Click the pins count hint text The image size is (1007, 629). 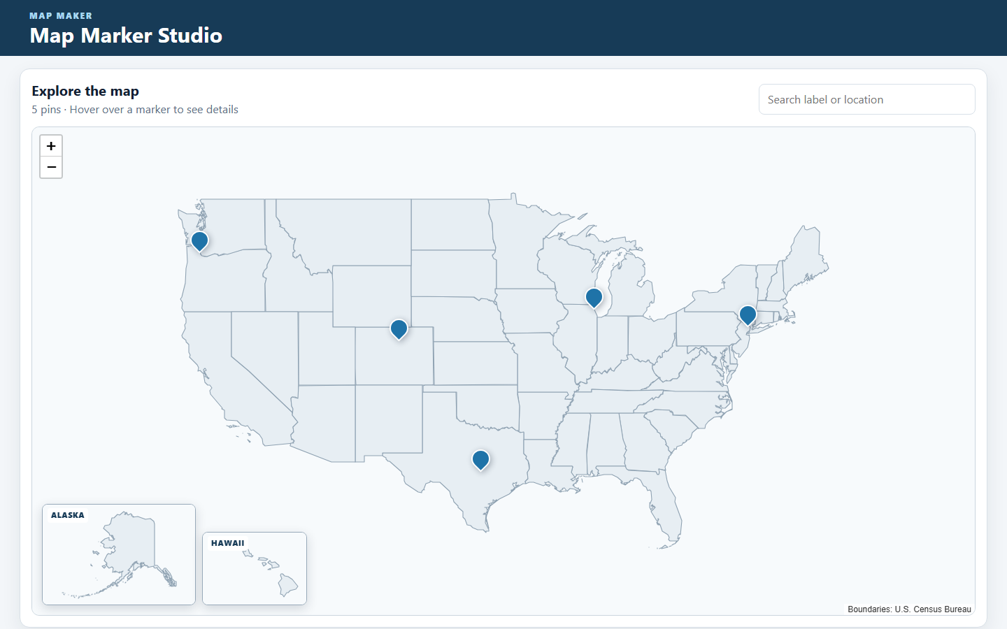pyautogui.click(x=135, y=110)
